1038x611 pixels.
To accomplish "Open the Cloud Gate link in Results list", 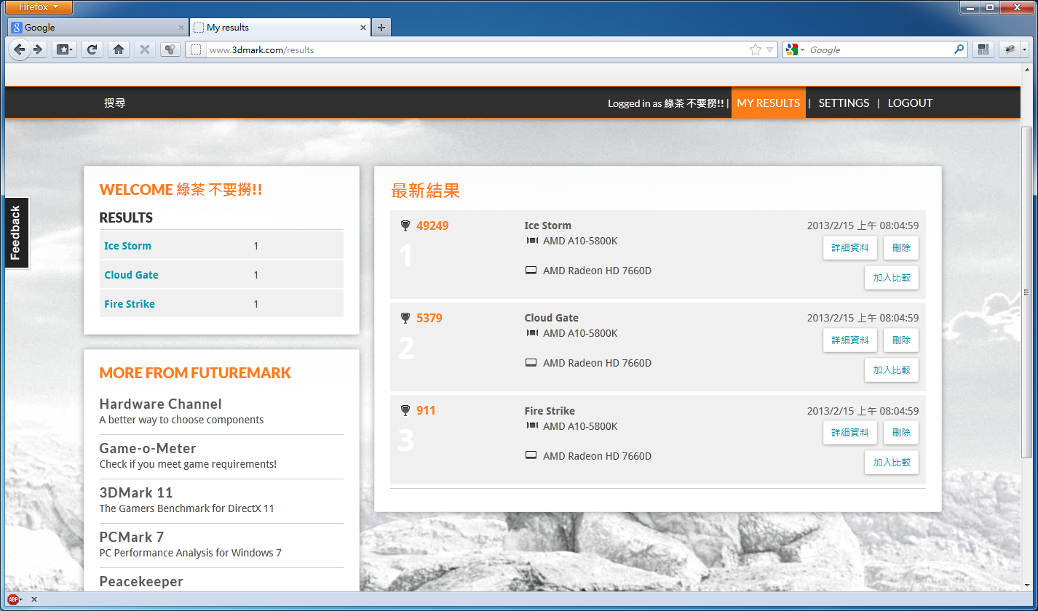I will click(x=131, y=275).
